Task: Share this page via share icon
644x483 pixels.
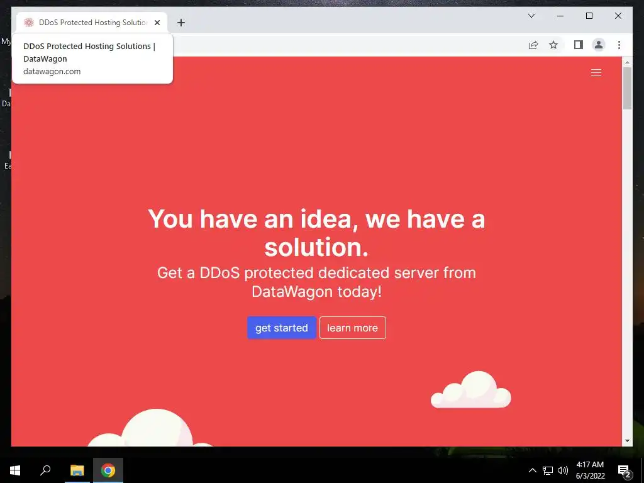Action: pos(533,45)
